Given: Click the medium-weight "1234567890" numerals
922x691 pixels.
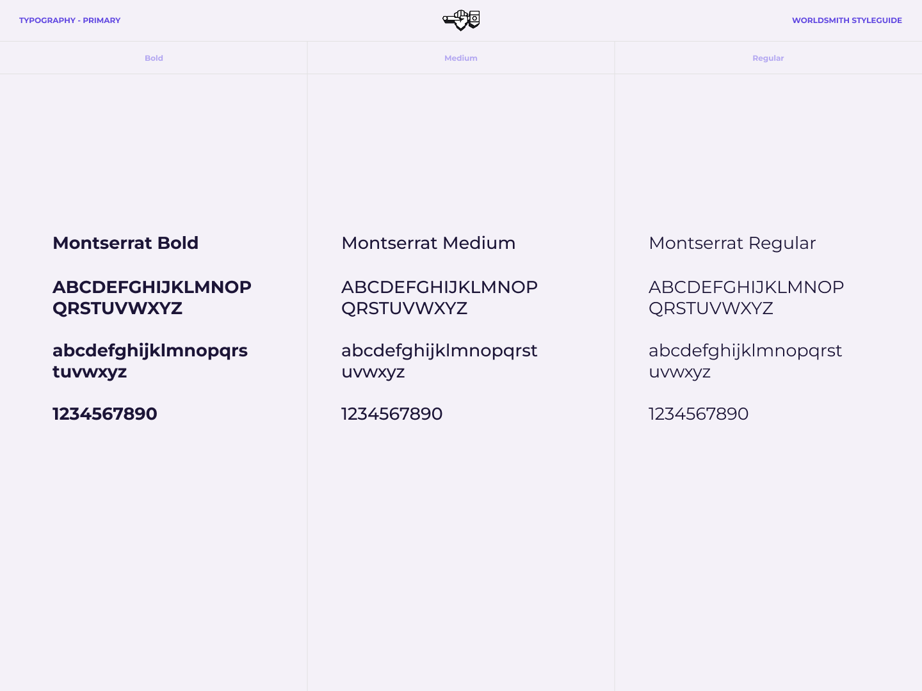Looking at the screenshot, I should pyautogui.click(x=392, y=414).
